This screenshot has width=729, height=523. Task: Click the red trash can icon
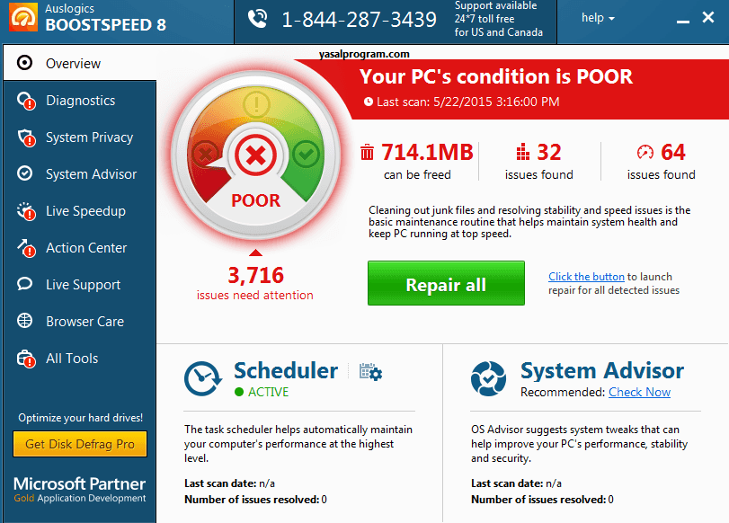[367, 152]
